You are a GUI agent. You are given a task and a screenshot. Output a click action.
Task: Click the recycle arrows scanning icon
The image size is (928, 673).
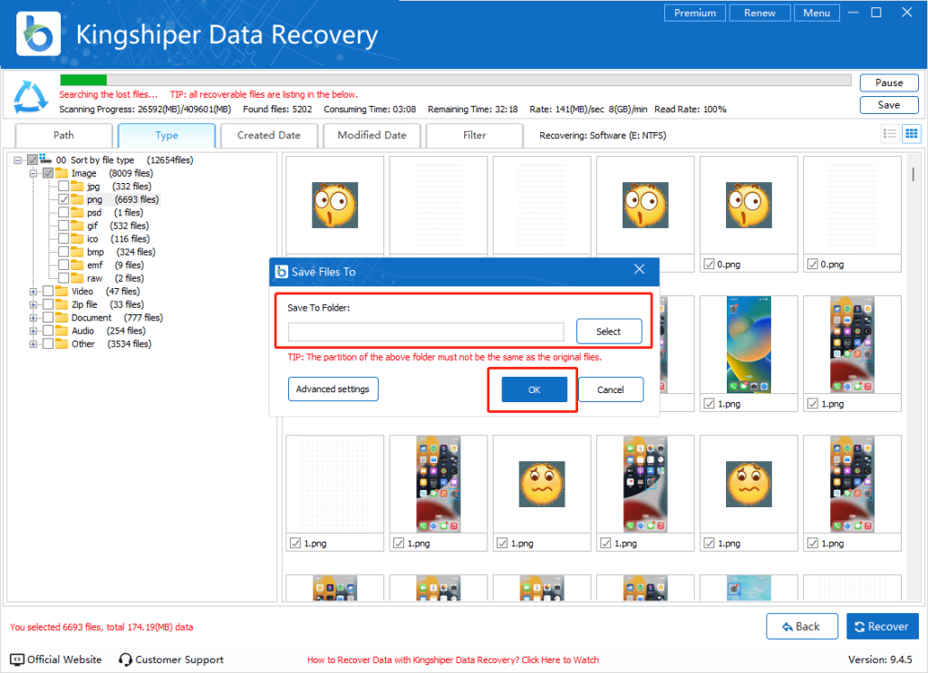coord(30,97)
